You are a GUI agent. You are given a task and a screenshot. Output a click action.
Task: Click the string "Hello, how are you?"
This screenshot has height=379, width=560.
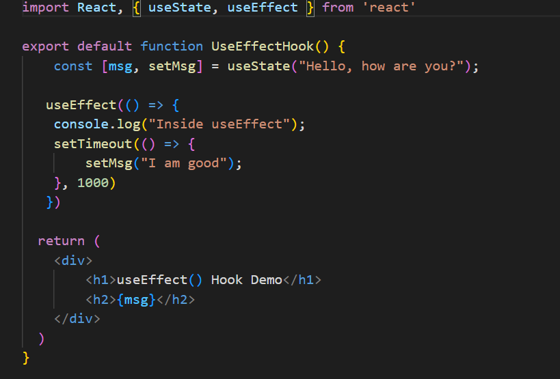pyautogui.click(x=381, y=66)
